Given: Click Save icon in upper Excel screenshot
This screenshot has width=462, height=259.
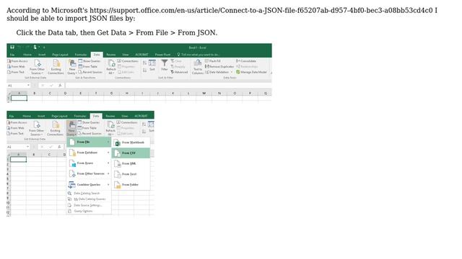Looking at the screenshot, I should click(12, 47).
